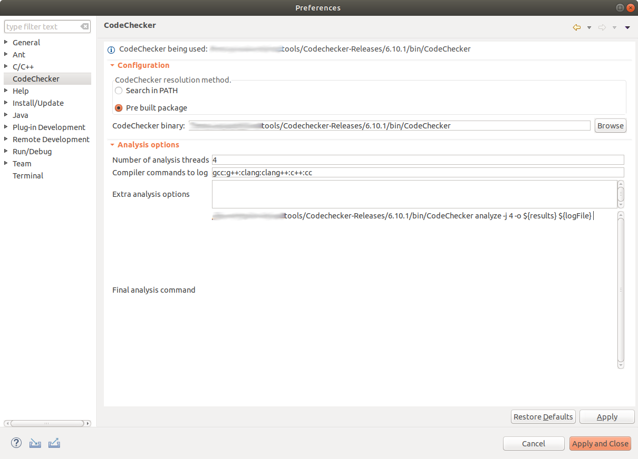Screen dimensions: 638x459
Task: Click the CodeChecker binary path field
Action: pyautogui.click(x=389, y=126)
